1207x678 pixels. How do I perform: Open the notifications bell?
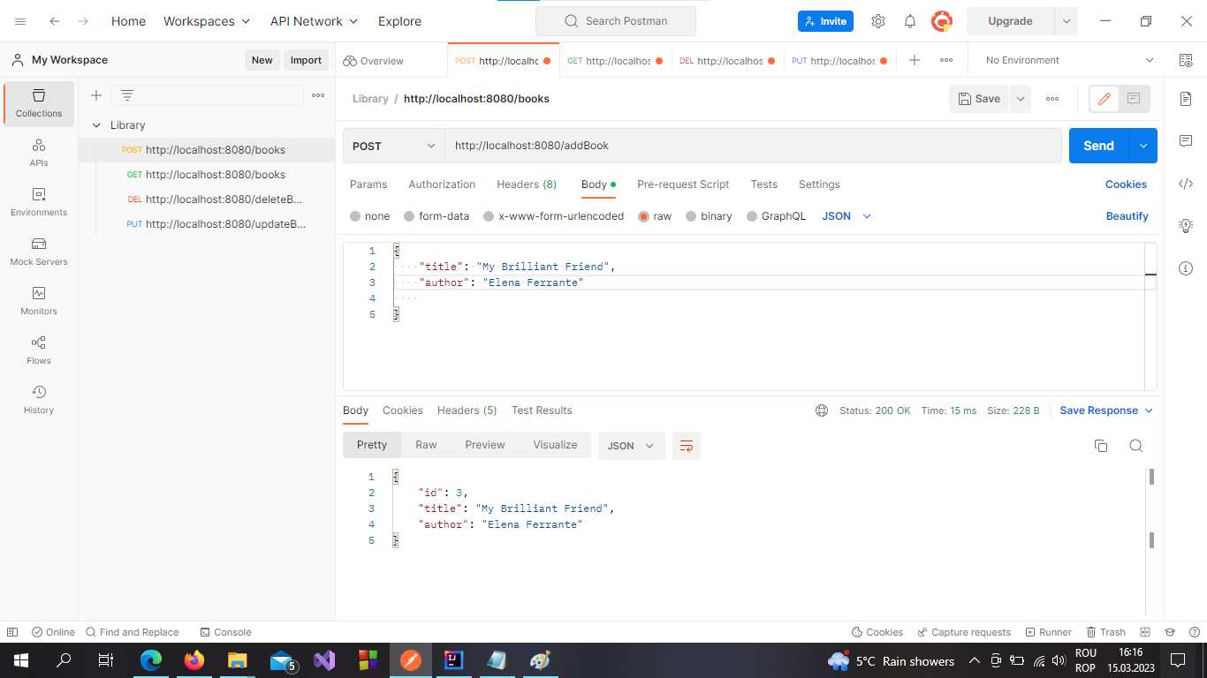tap(909, 21)
